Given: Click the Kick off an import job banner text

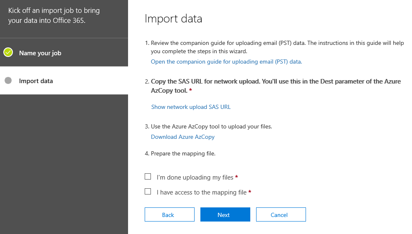Looking at the screenshot, I should [x=54, y=15].
